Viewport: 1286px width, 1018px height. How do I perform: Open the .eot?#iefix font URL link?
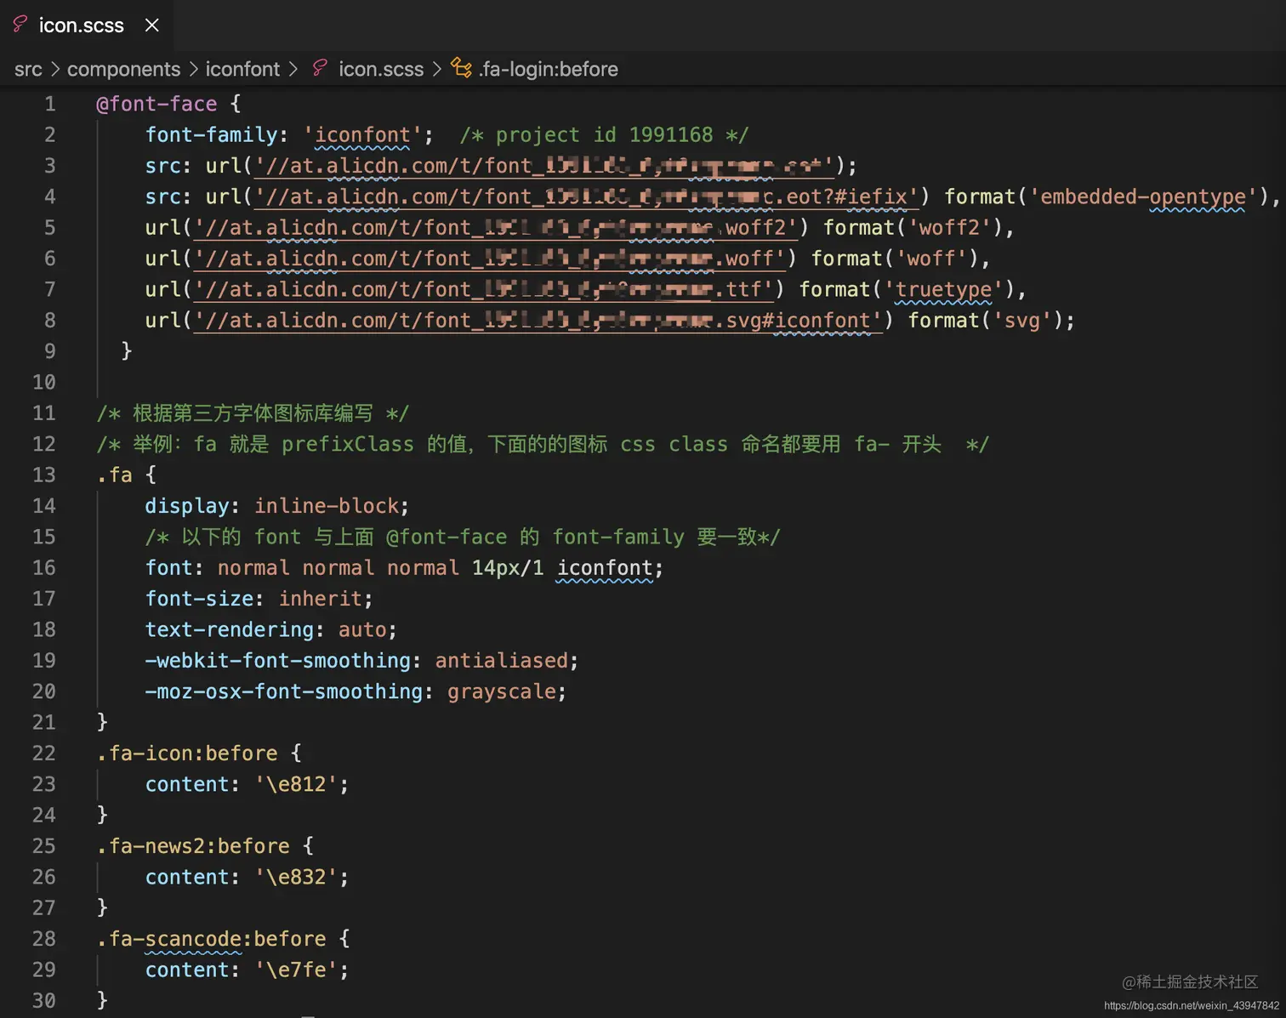(586, 197)
